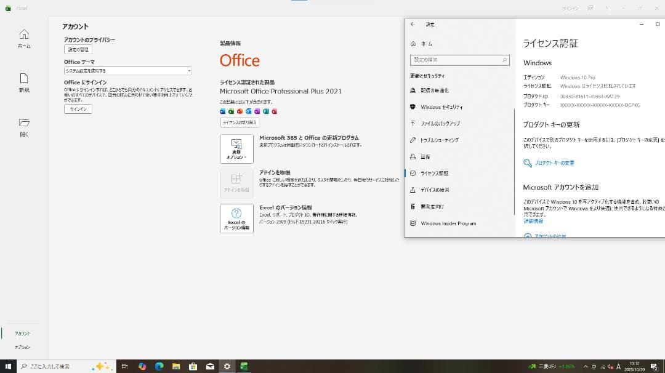Click the サインイン button
665x373 pixels.
(79, 108)
